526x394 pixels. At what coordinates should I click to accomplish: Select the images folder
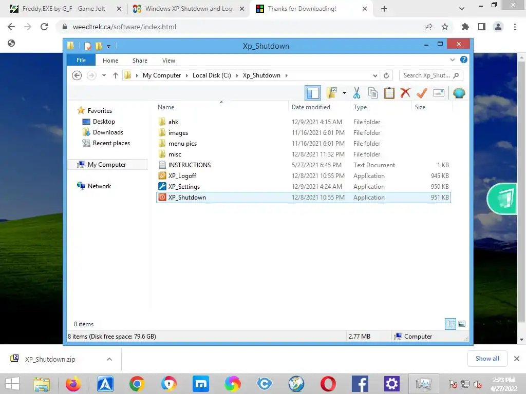303,133
